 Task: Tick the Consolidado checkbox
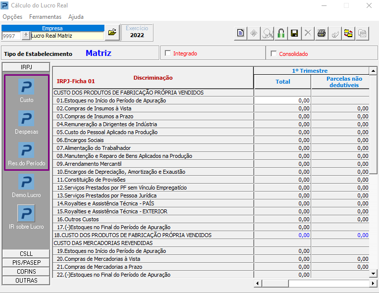point(274,53)
